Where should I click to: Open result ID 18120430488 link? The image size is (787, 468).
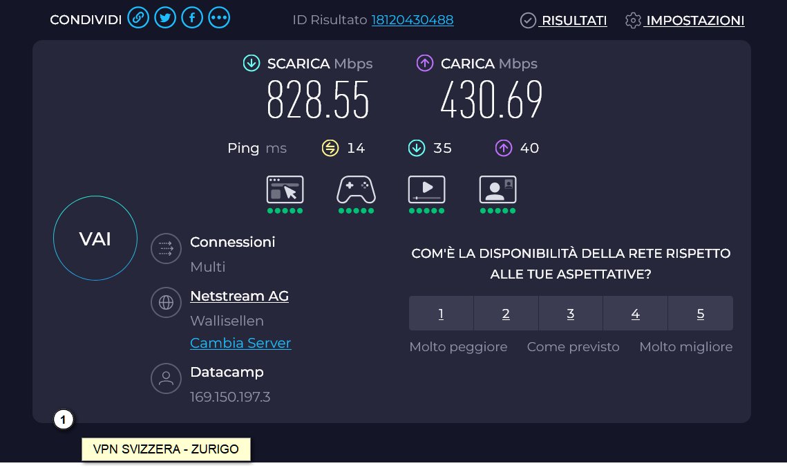pos(413,19)
